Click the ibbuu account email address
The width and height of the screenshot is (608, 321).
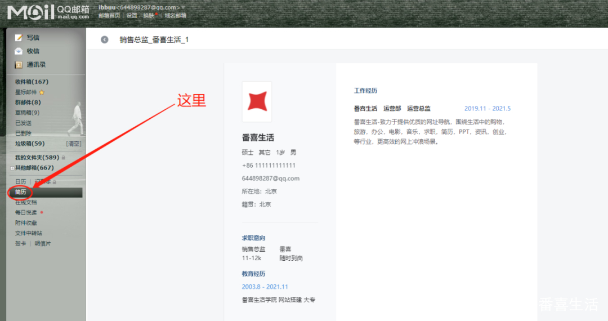click(139, 7)
